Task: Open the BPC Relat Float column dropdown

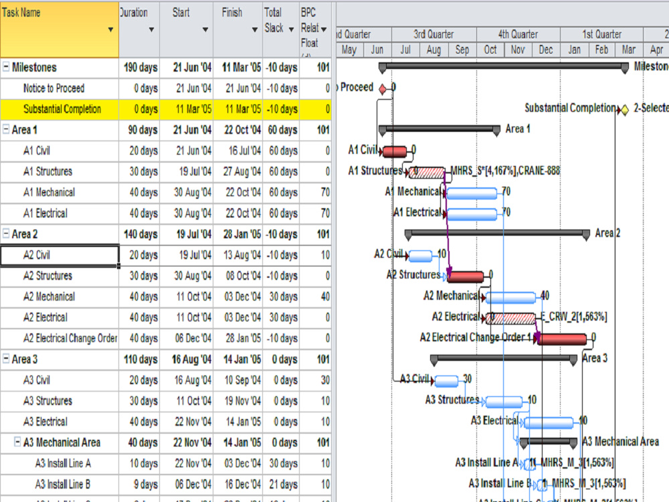Action: (x=324, y=29)
